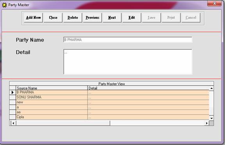Click the row selector for aa
This screenshot has width=225, height=145.
click(x=12, y=112)
